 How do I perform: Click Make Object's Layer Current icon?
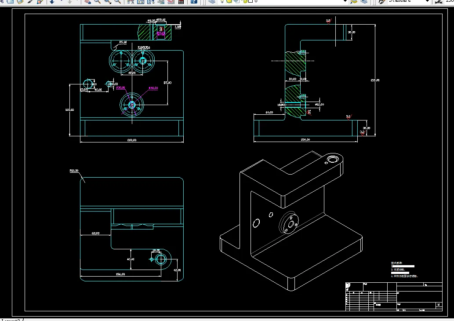pyautogui.click(x=353, y=1)
